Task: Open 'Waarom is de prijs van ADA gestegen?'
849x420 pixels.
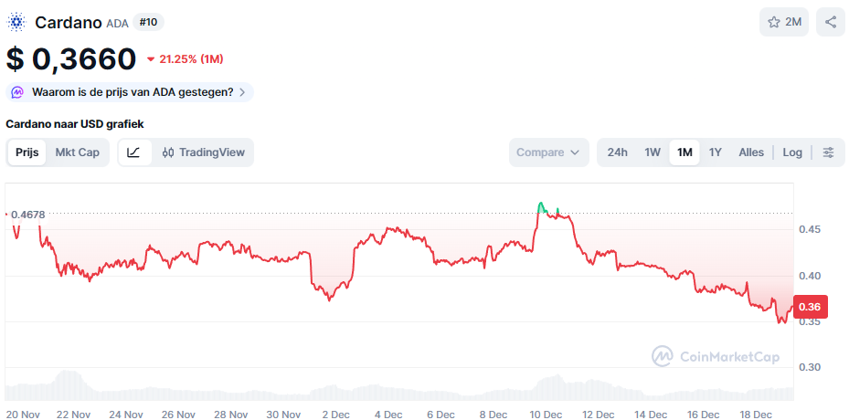Action: coord(132,92)
